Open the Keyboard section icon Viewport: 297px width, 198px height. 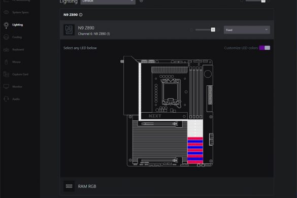pyautogui.click(x=6, y=50)
